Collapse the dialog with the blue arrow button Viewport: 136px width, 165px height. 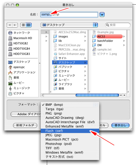coord(102,14)
